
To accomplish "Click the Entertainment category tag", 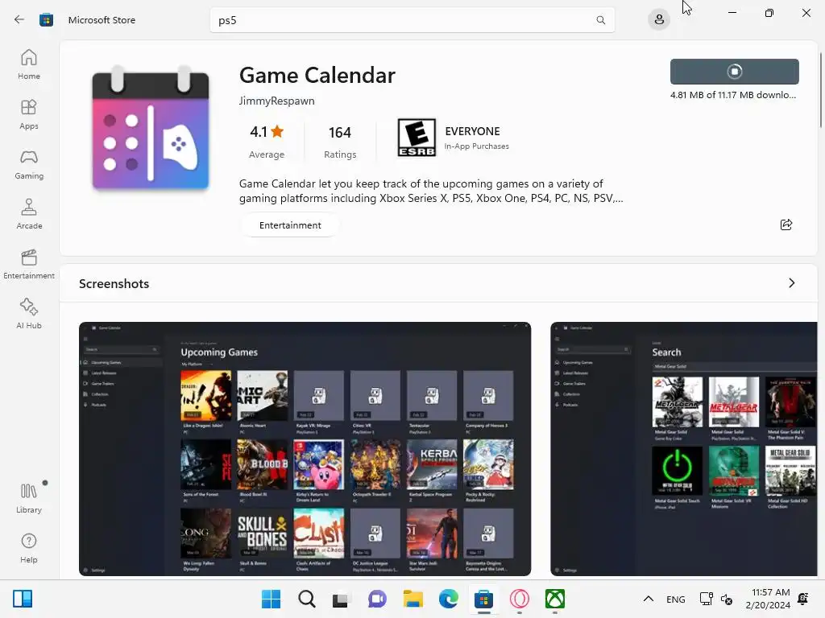I will (x=290, y=225).
